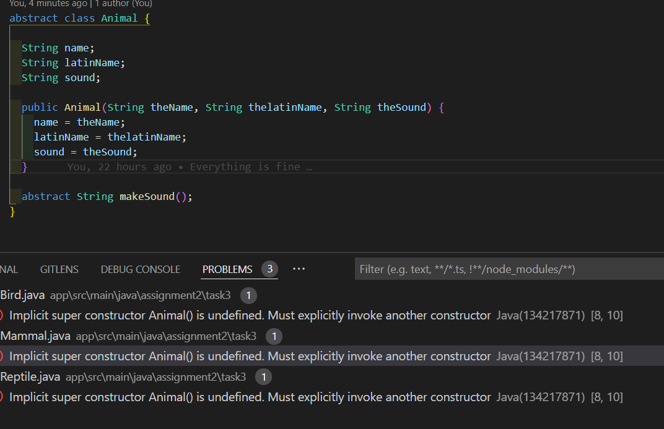Click Java(134217871) code on Bird.java error

[540, 316]
